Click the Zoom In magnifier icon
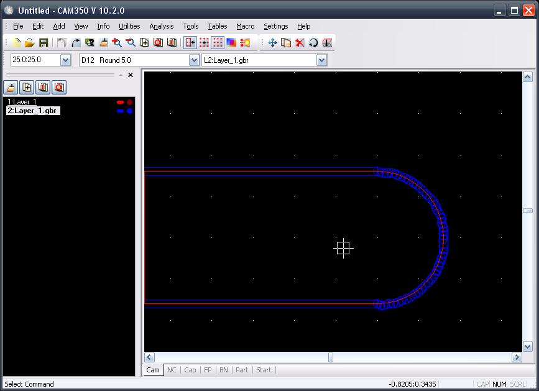This screenshot has width=539, height=391. pyautogui.click(x=116, y=43)
